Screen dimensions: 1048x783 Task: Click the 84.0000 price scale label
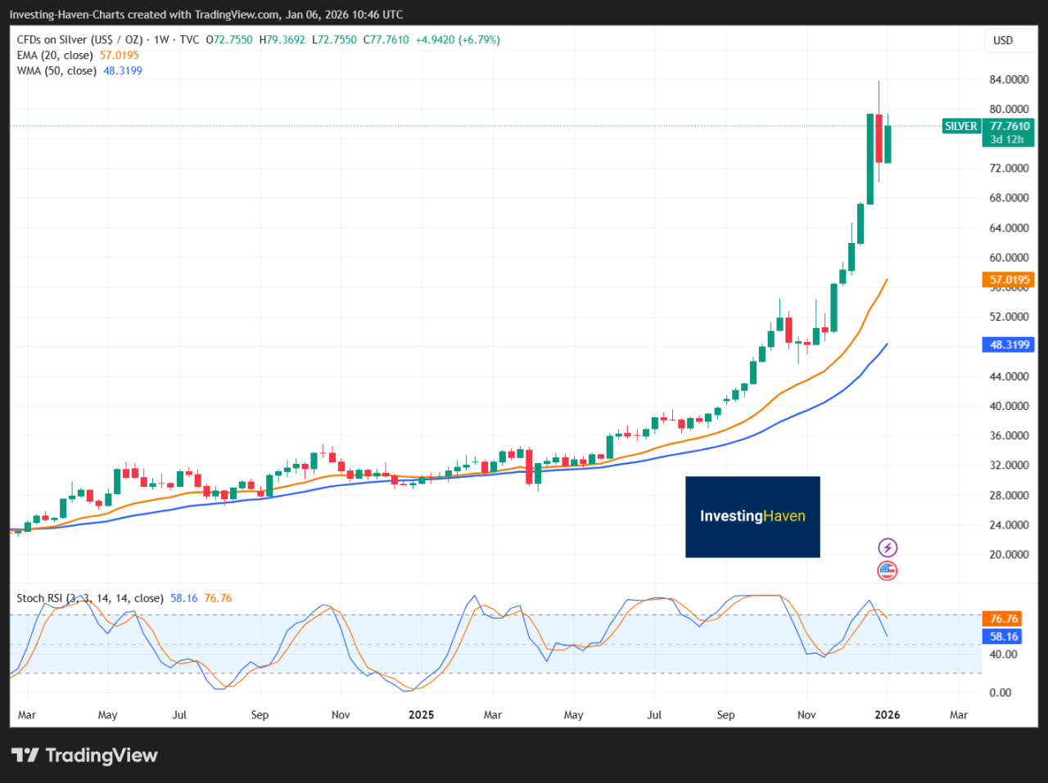[1009, 79]
